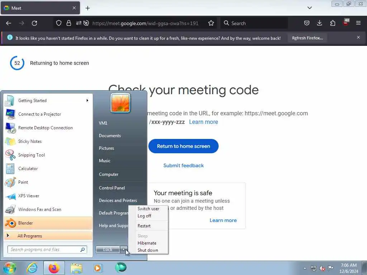
Task: Click Return to home screen button
Action: pos(183,146)
